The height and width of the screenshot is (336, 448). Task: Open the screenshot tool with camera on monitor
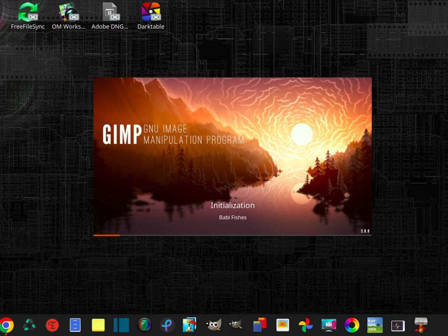point(329,325)
